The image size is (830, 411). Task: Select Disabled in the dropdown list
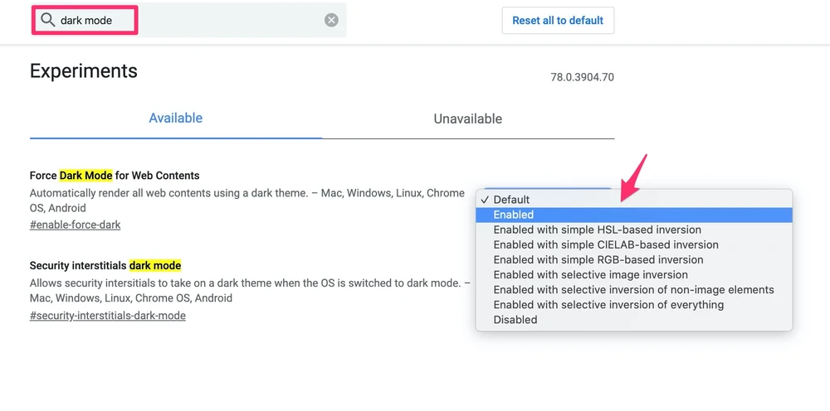(515, 319)
